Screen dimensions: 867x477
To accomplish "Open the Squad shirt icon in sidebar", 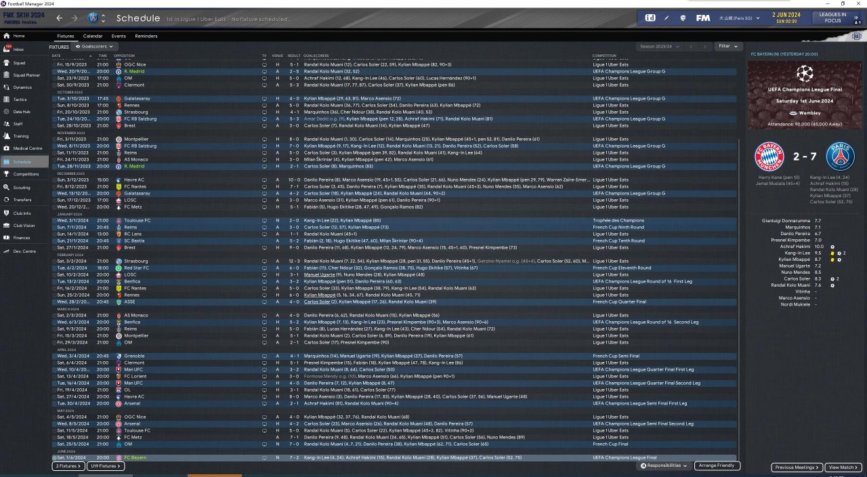I will pyautogui.click(x=6, y=62).
